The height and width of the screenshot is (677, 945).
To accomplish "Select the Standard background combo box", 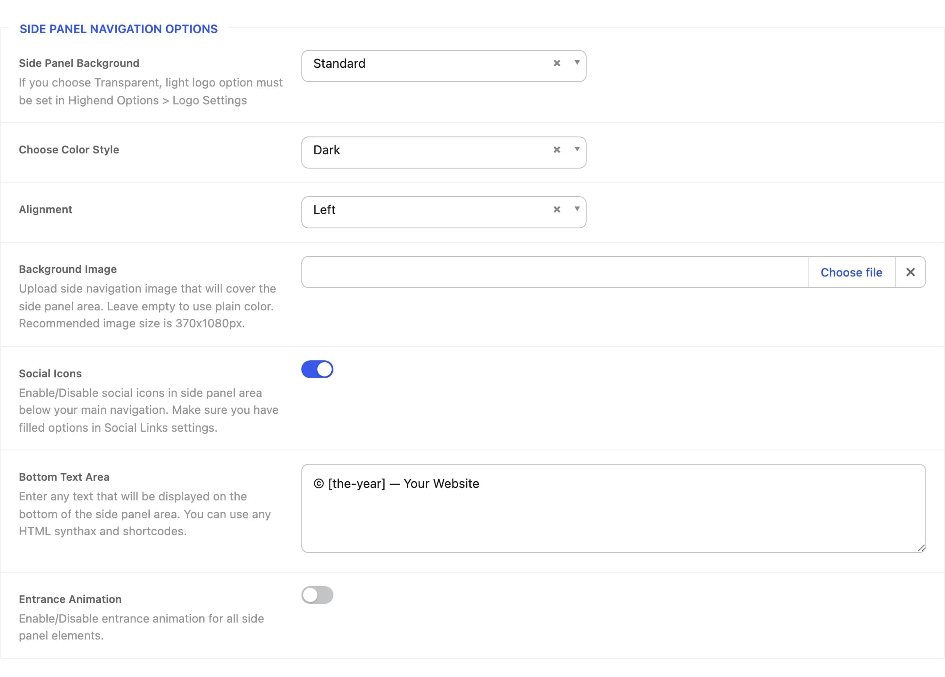I will pos(444,66).
